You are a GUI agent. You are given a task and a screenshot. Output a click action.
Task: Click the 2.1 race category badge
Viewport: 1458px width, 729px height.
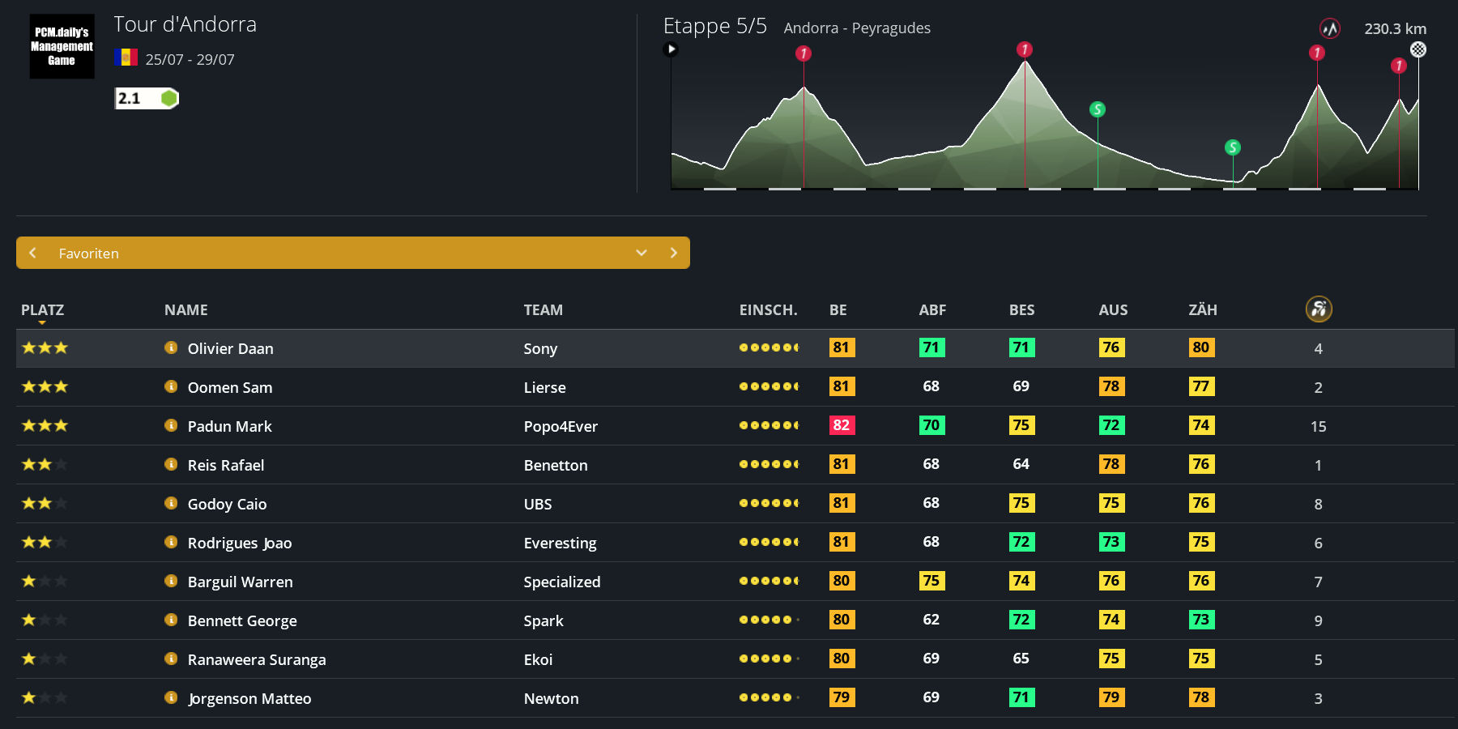click(x=146, y=99)
